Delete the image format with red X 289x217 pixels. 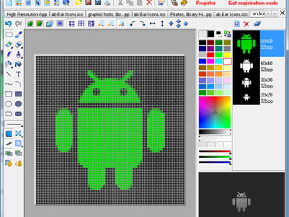tap(246, 24)
